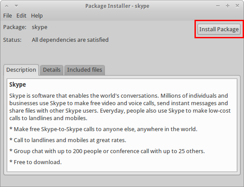The width and height of the screenshot is (244, 187).
Task: Click the bold 'Skype' heading in description
Action: click(18, 84)
